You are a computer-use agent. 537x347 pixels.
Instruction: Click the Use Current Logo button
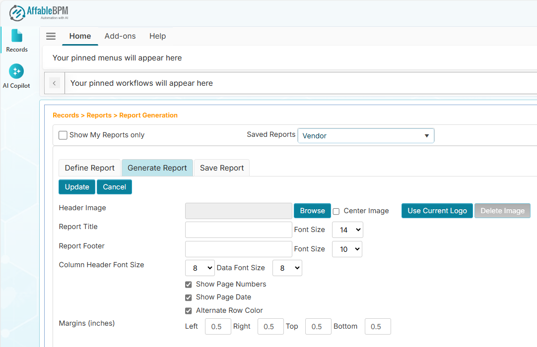point(437,211)
